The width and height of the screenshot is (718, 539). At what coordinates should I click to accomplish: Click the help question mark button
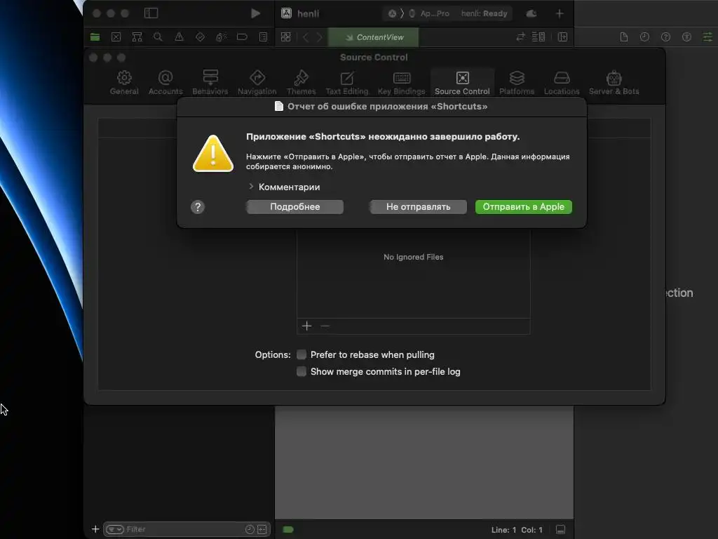[x=198, y=207]
